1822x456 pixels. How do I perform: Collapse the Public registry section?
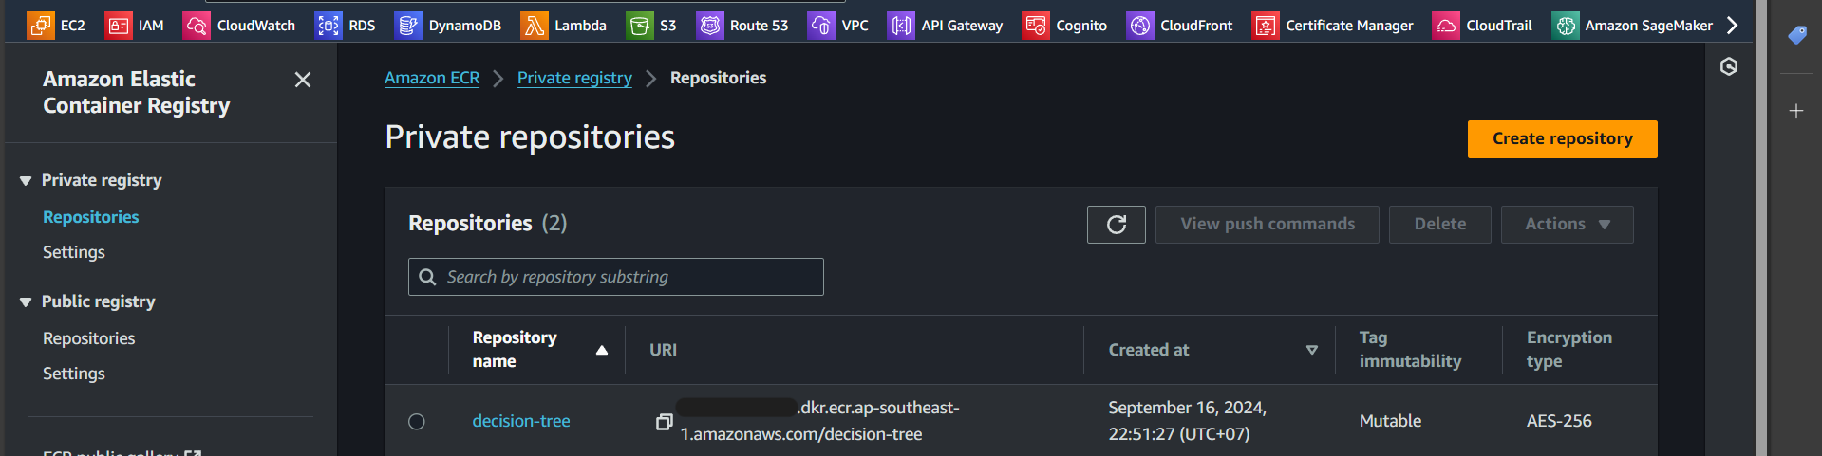coord(26,301)
